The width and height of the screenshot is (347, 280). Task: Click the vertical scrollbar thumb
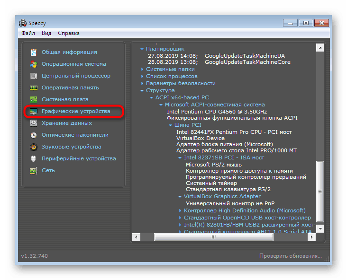[x=320, y=192]
